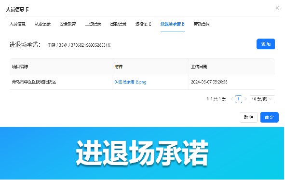285x180 pixels.
Task: Select the 出勤记录 tab
Action: coord(118,24)
